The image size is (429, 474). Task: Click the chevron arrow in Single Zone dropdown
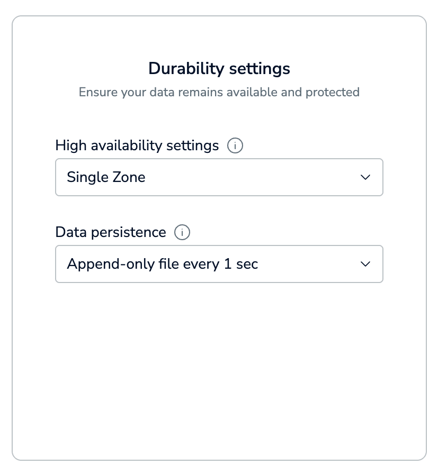(365, 177)
